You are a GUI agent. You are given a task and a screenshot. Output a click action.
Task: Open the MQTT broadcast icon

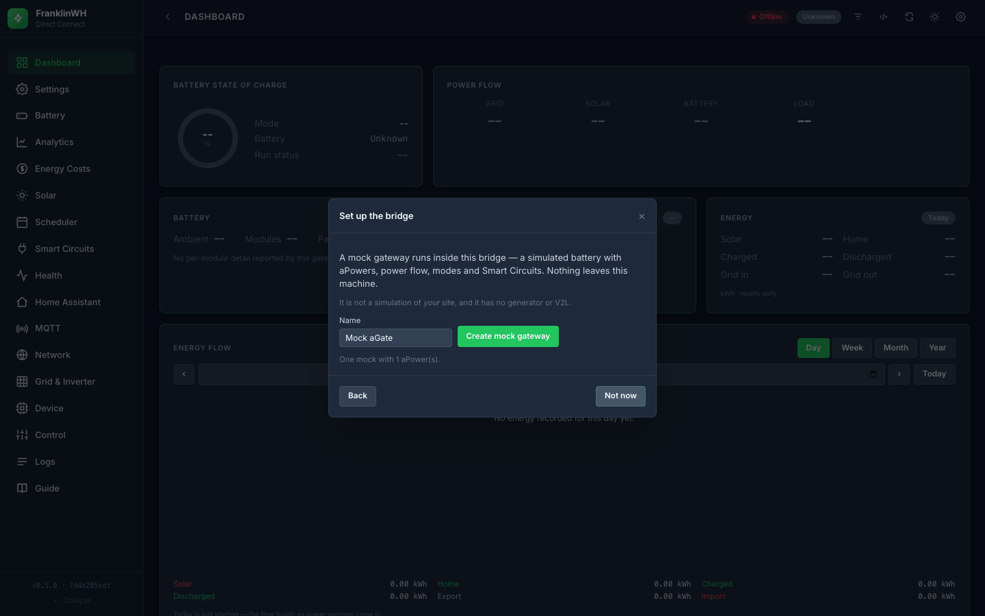[x=22, y=329]
